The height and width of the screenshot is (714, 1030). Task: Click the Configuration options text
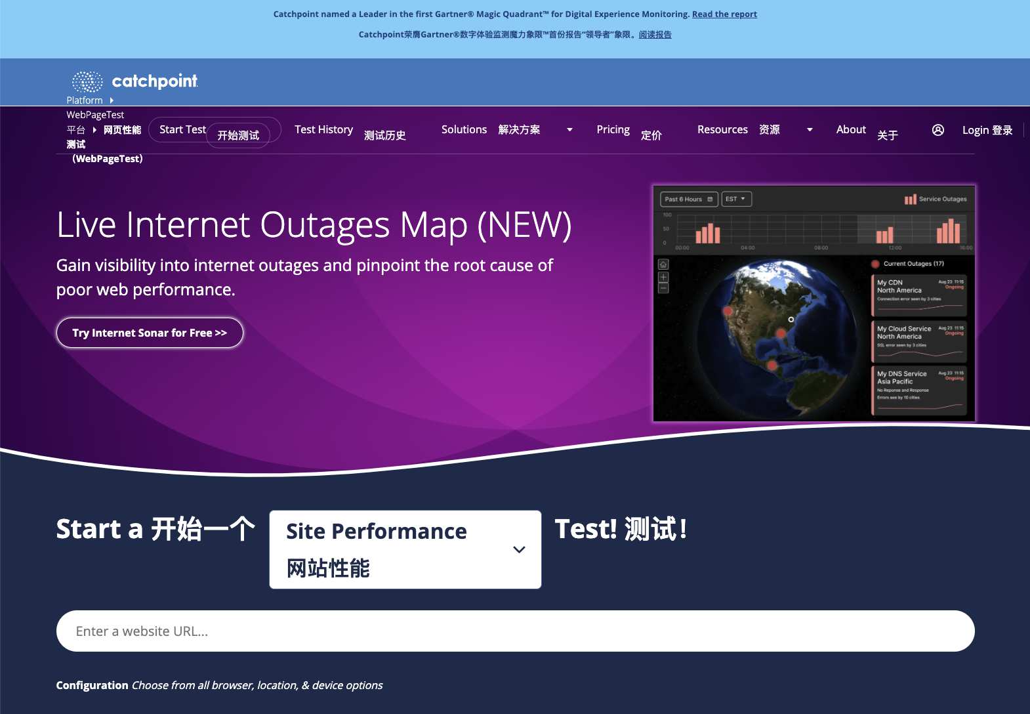[219, 685]
